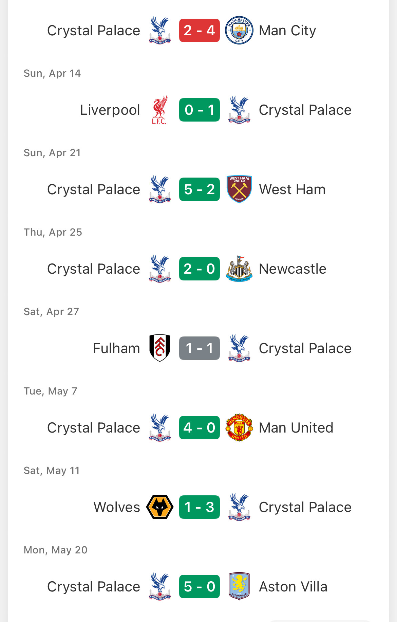Open the 4 - 0 Man United score
The width and height of the screenshot is (397, 622).
(200, 428)
